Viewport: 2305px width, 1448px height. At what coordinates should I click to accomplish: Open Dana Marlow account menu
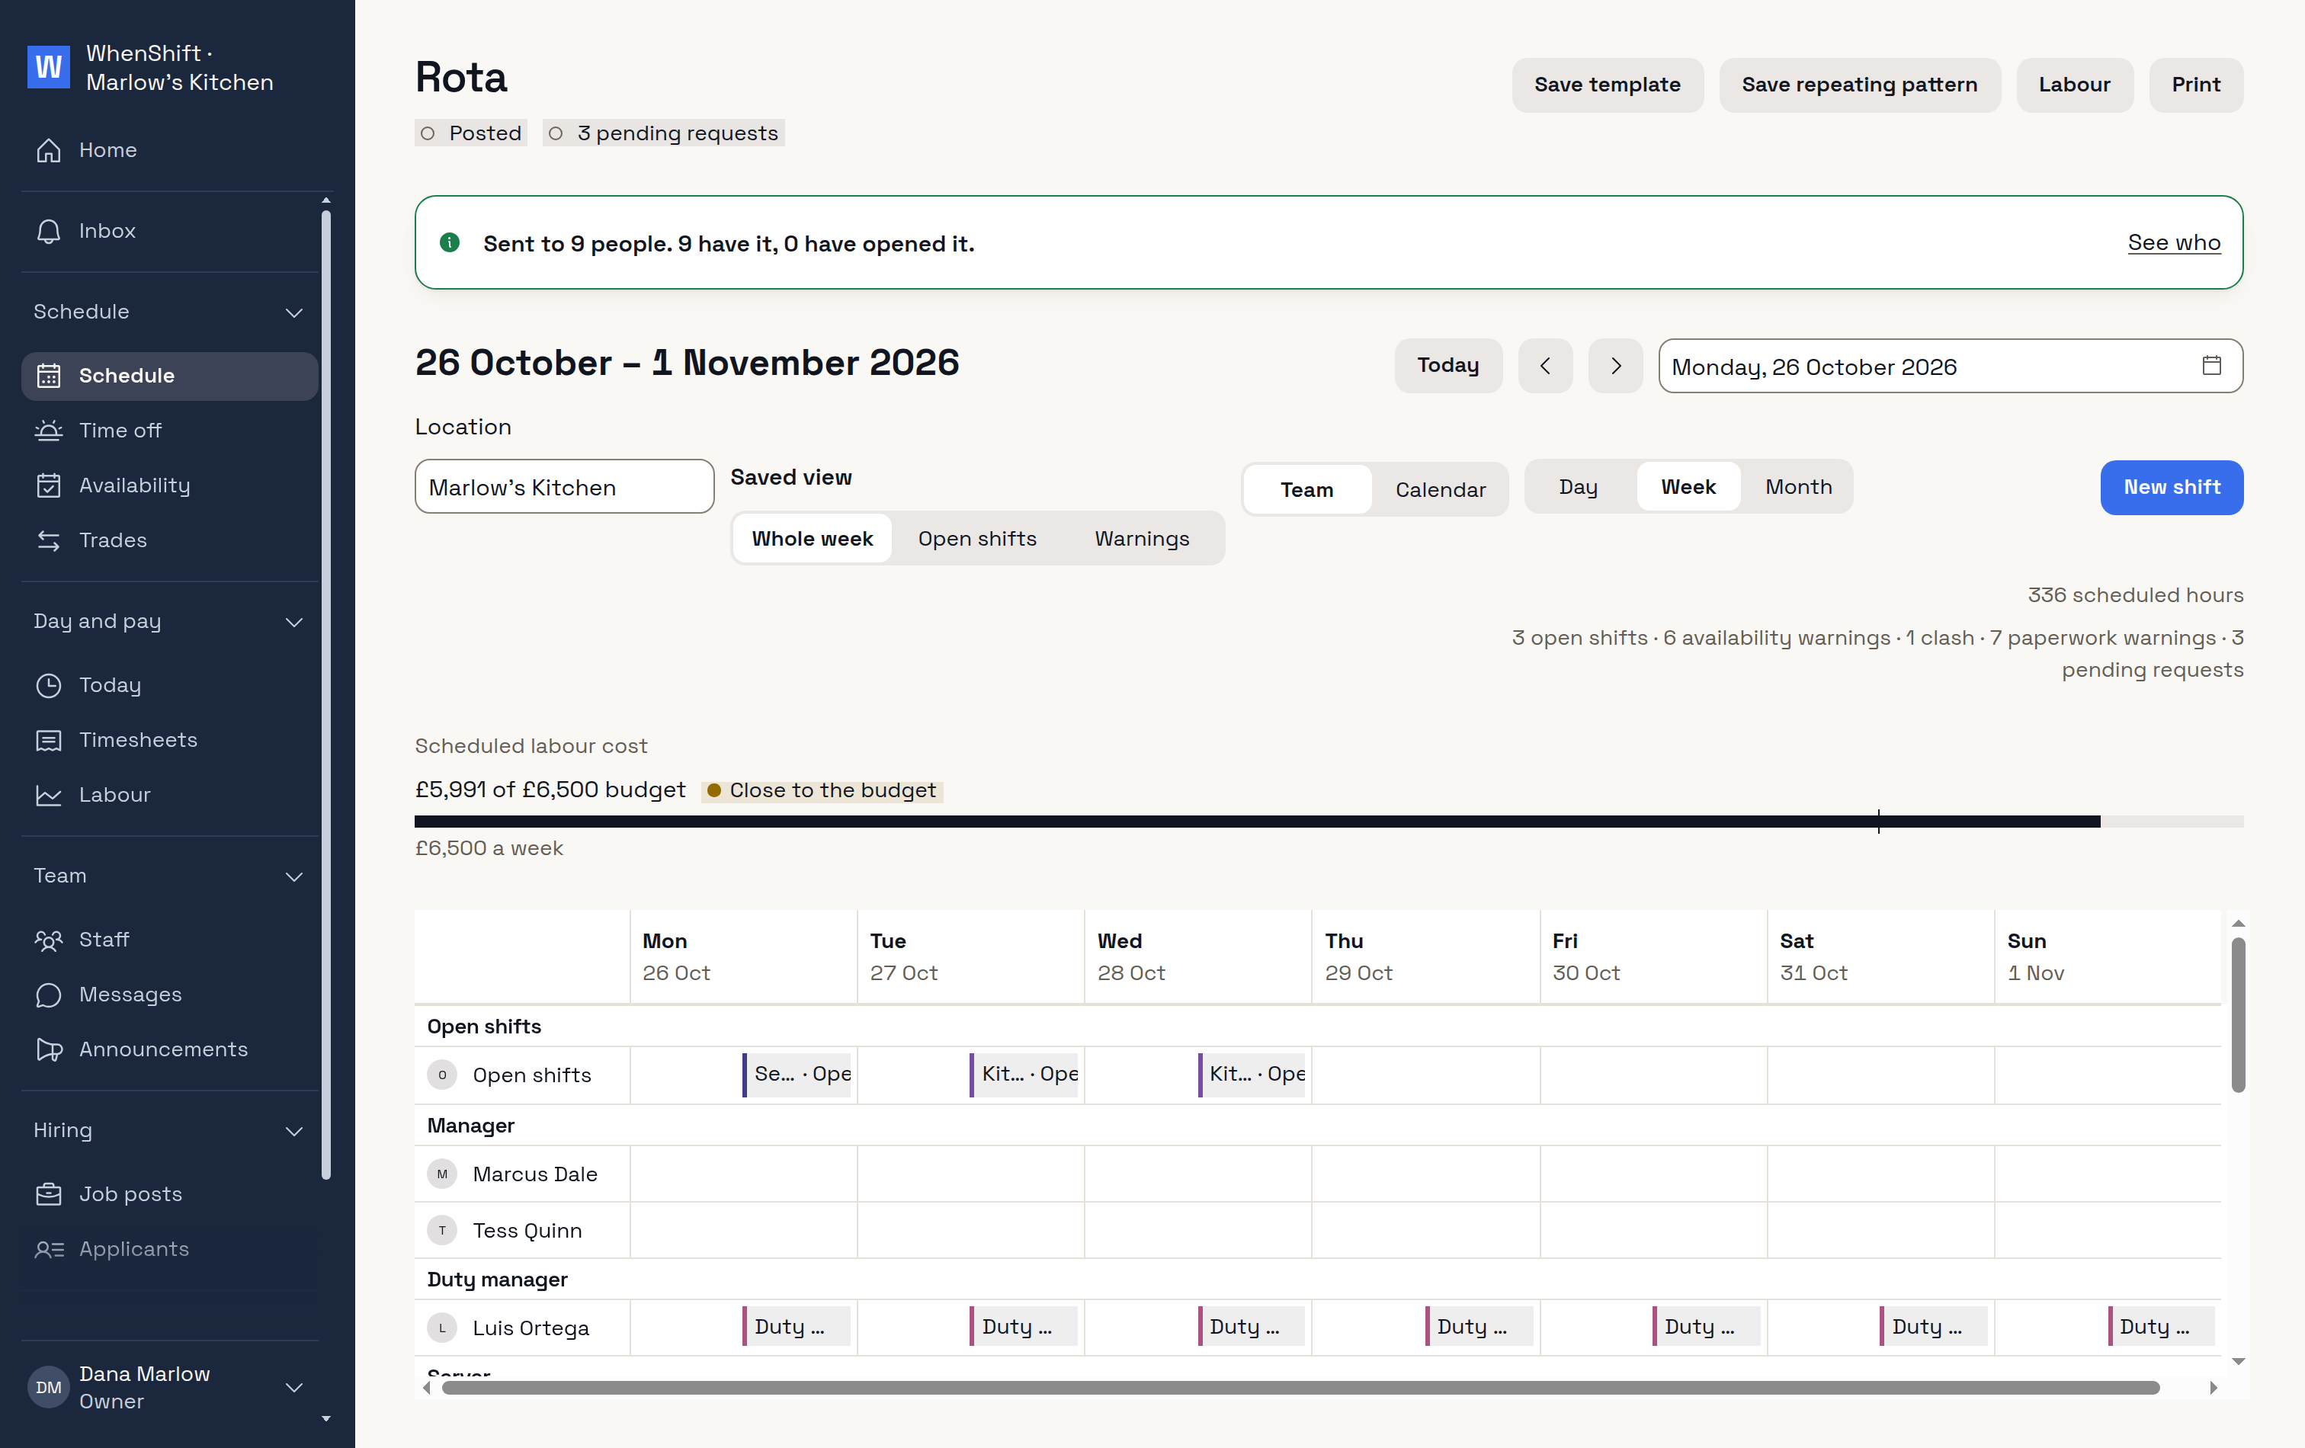pyautogui.click(x=171, y=1388)
